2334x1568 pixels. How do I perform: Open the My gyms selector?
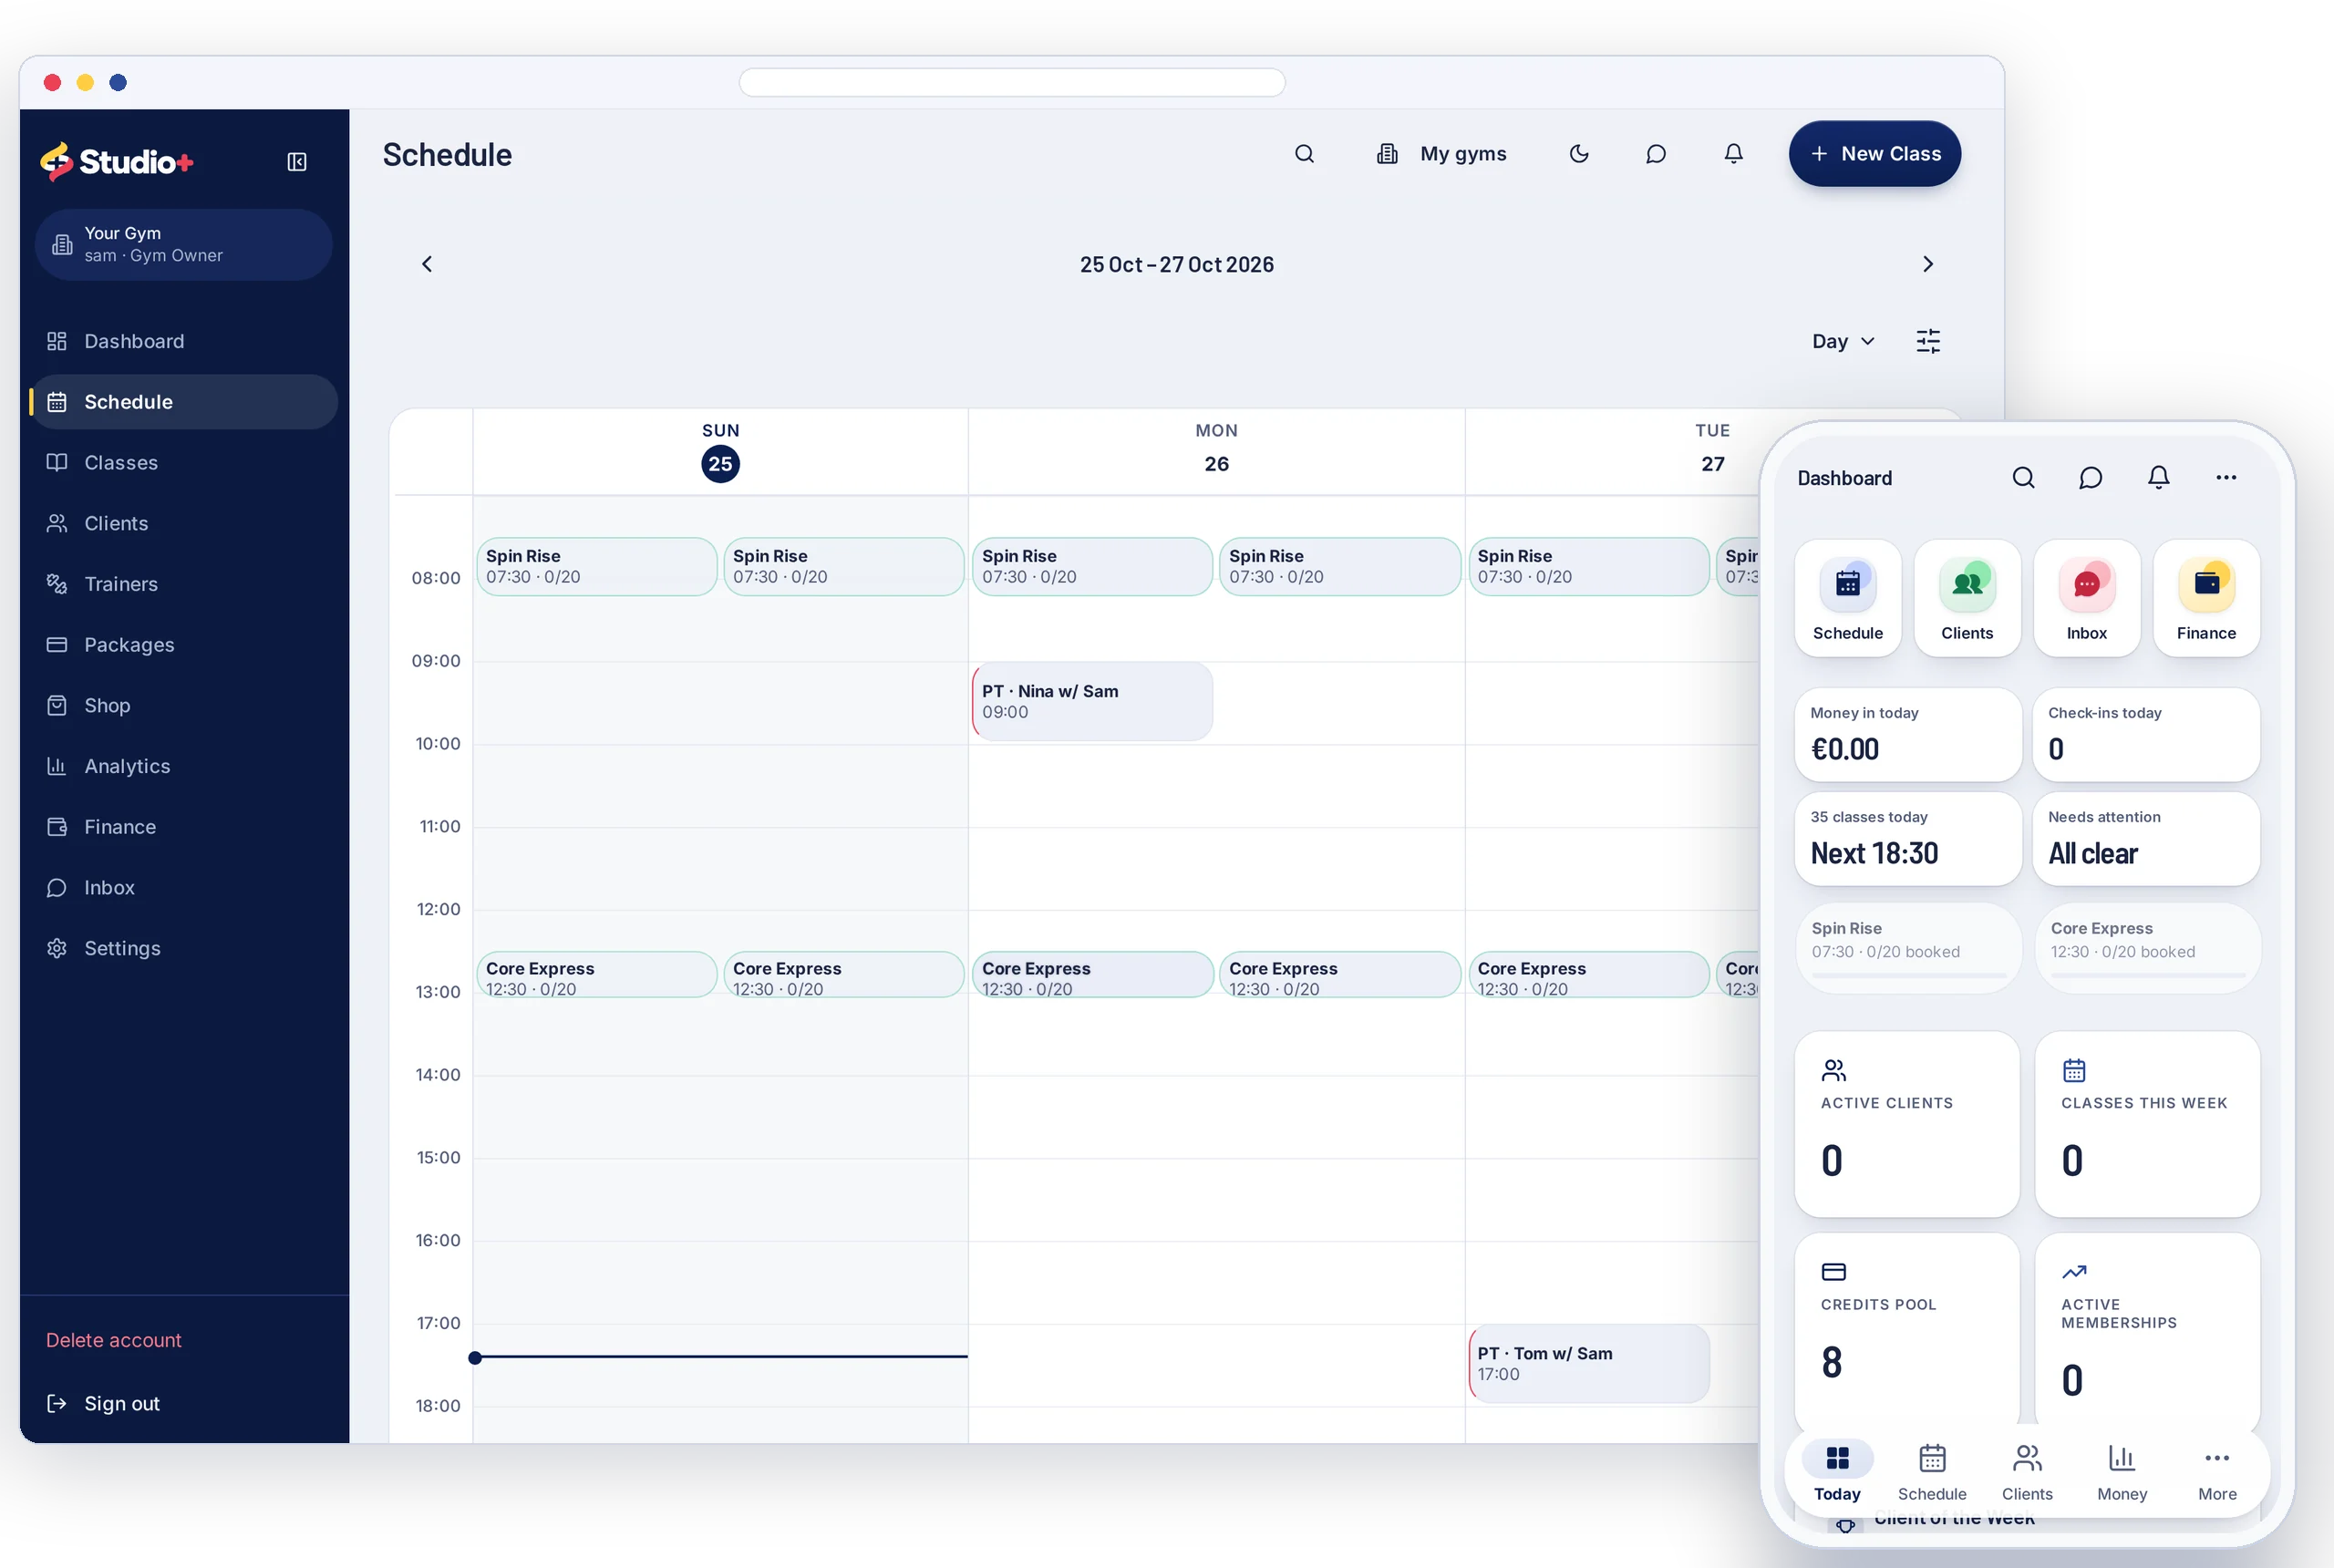pos(1442,154)
